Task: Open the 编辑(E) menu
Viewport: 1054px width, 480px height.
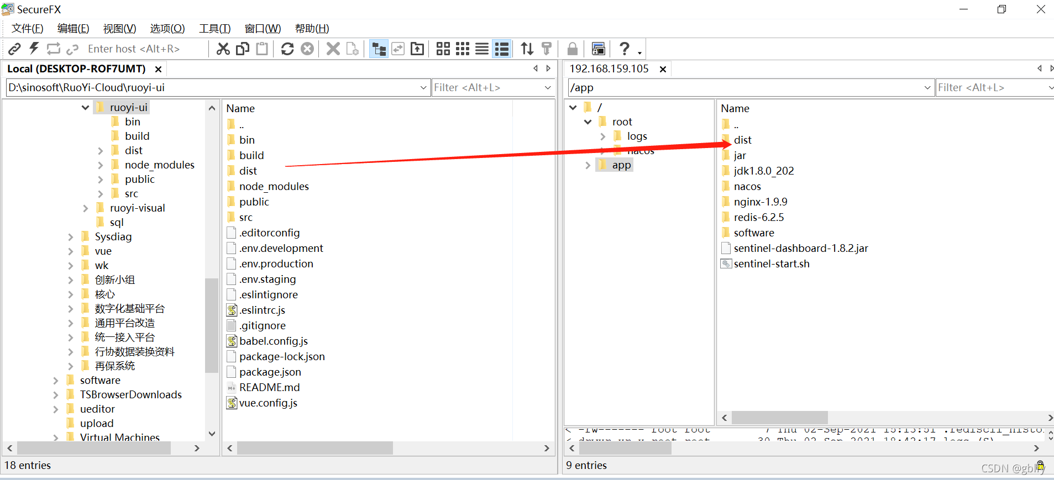Action: pyautogui.click(x=74, y=29)
